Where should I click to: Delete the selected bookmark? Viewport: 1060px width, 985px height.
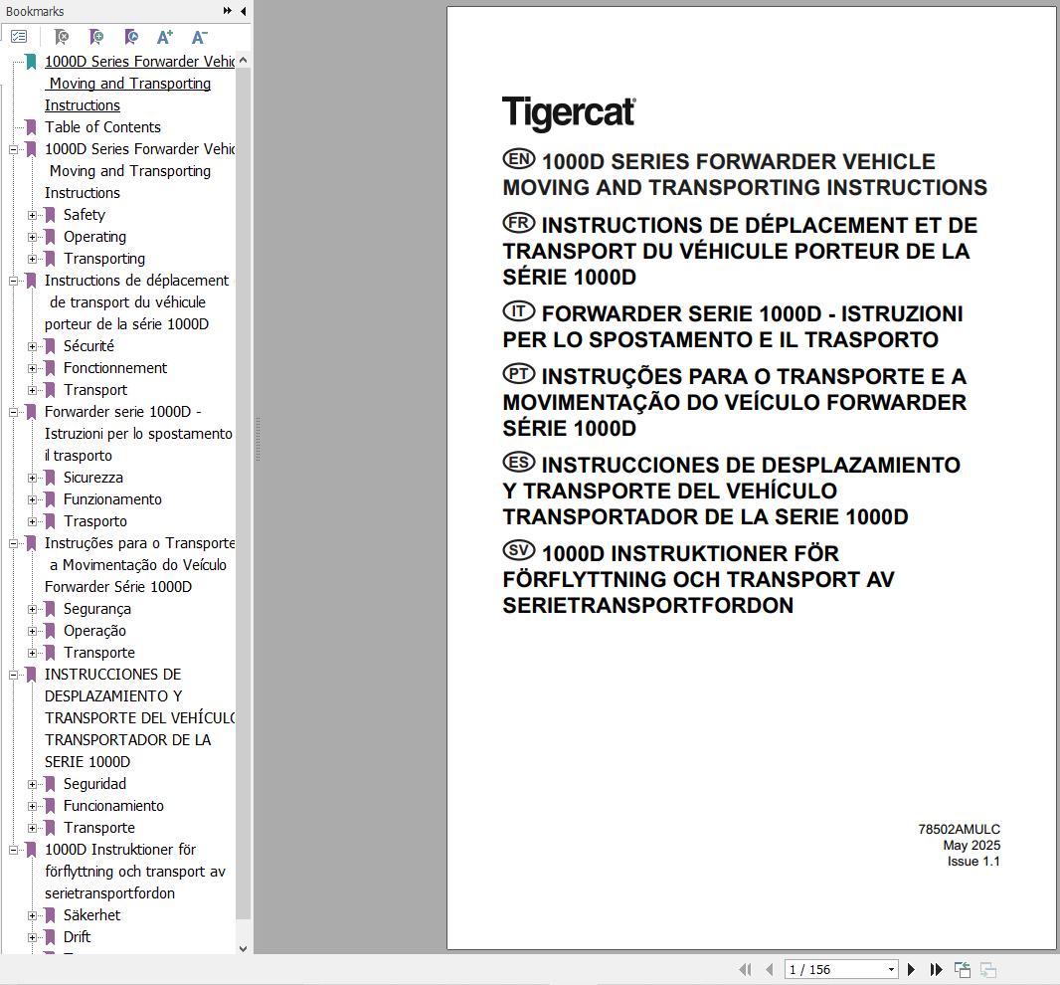pos(60,37)
